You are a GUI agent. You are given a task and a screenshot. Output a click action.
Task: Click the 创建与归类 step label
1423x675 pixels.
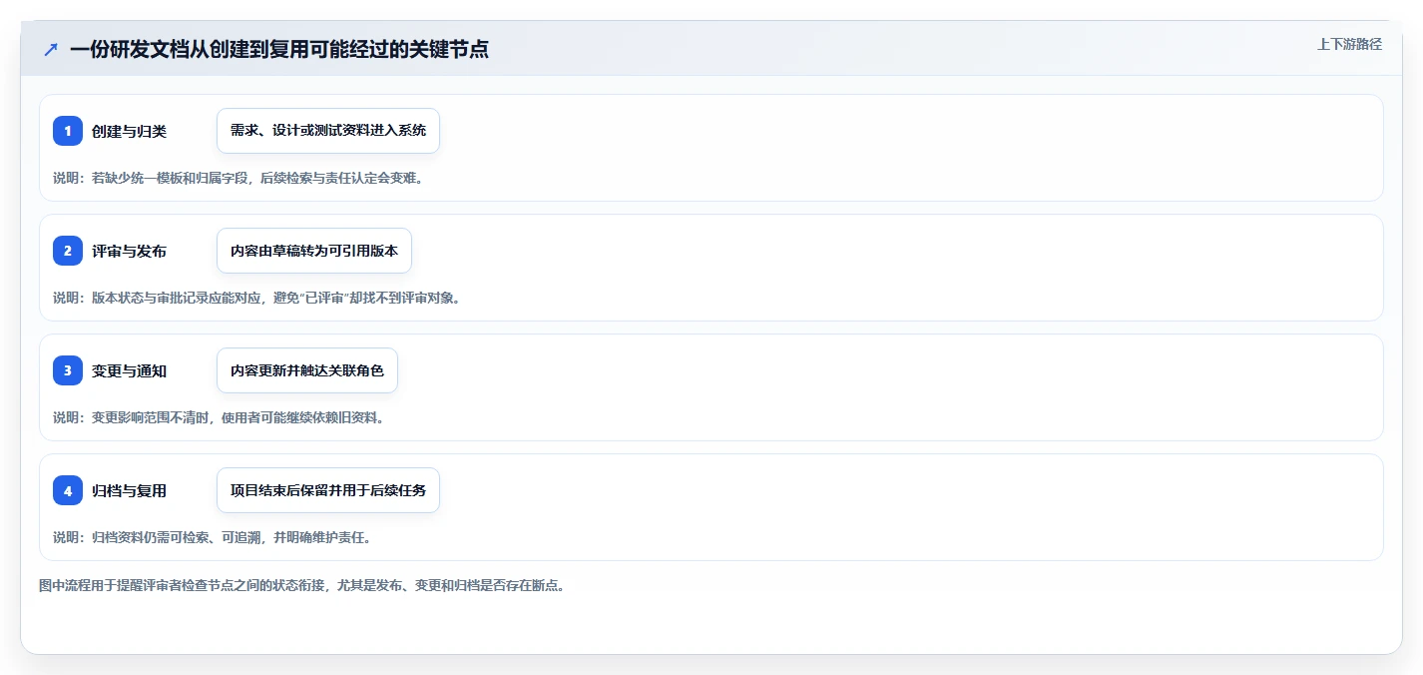(129, 131)
